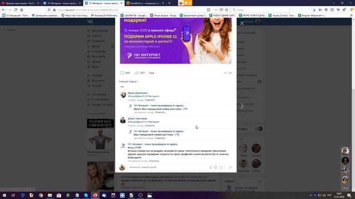355x199 pixels.
Task: Open Ирина Дамянина's profile name link
Action: pyautogui.click(x=138, y=93)
